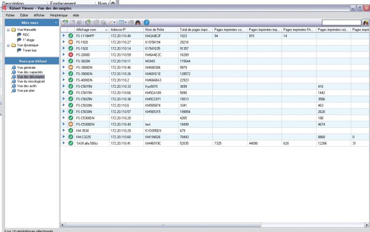This screenshot has height=232, width=370.
Task: Sort by Affichage nom column header
Action: [x=92, y=30]
